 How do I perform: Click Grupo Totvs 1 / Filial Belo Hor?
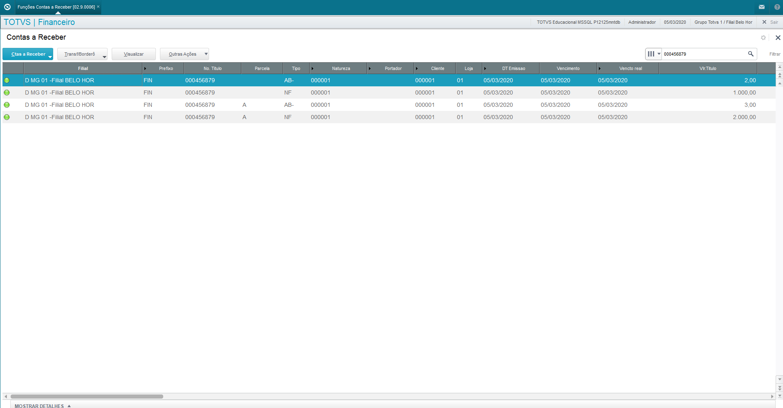pos(723,22)
